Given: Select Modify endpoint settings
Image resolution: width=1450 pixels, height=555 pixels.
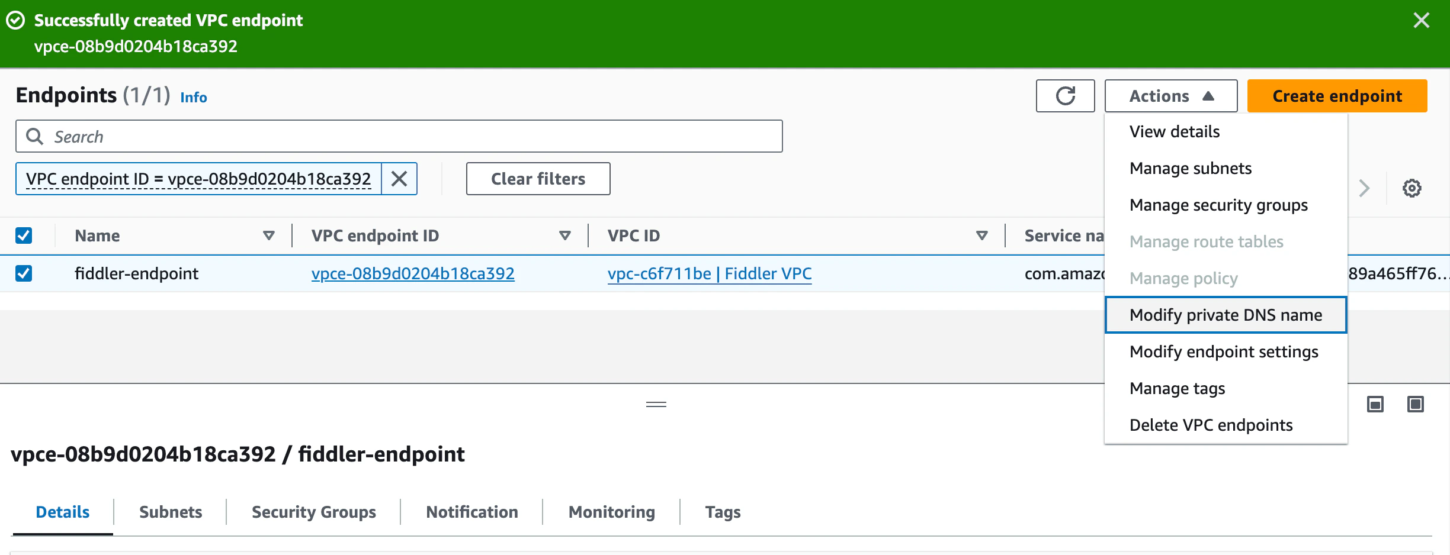Looking at the screenshot, I should pyautogui.click(x=1226, y=351).
